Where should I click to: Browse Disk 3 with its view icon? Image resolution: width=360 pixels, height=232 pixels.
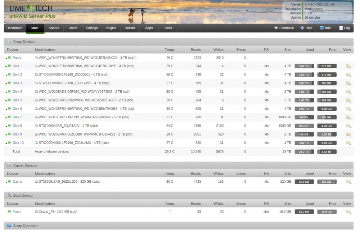pyautogui.click(x=348, y=83)
